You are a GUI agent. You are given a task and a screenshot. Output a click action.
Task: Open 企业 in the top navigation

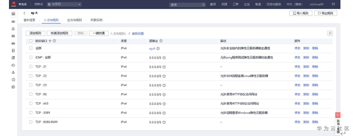[247, 4]
